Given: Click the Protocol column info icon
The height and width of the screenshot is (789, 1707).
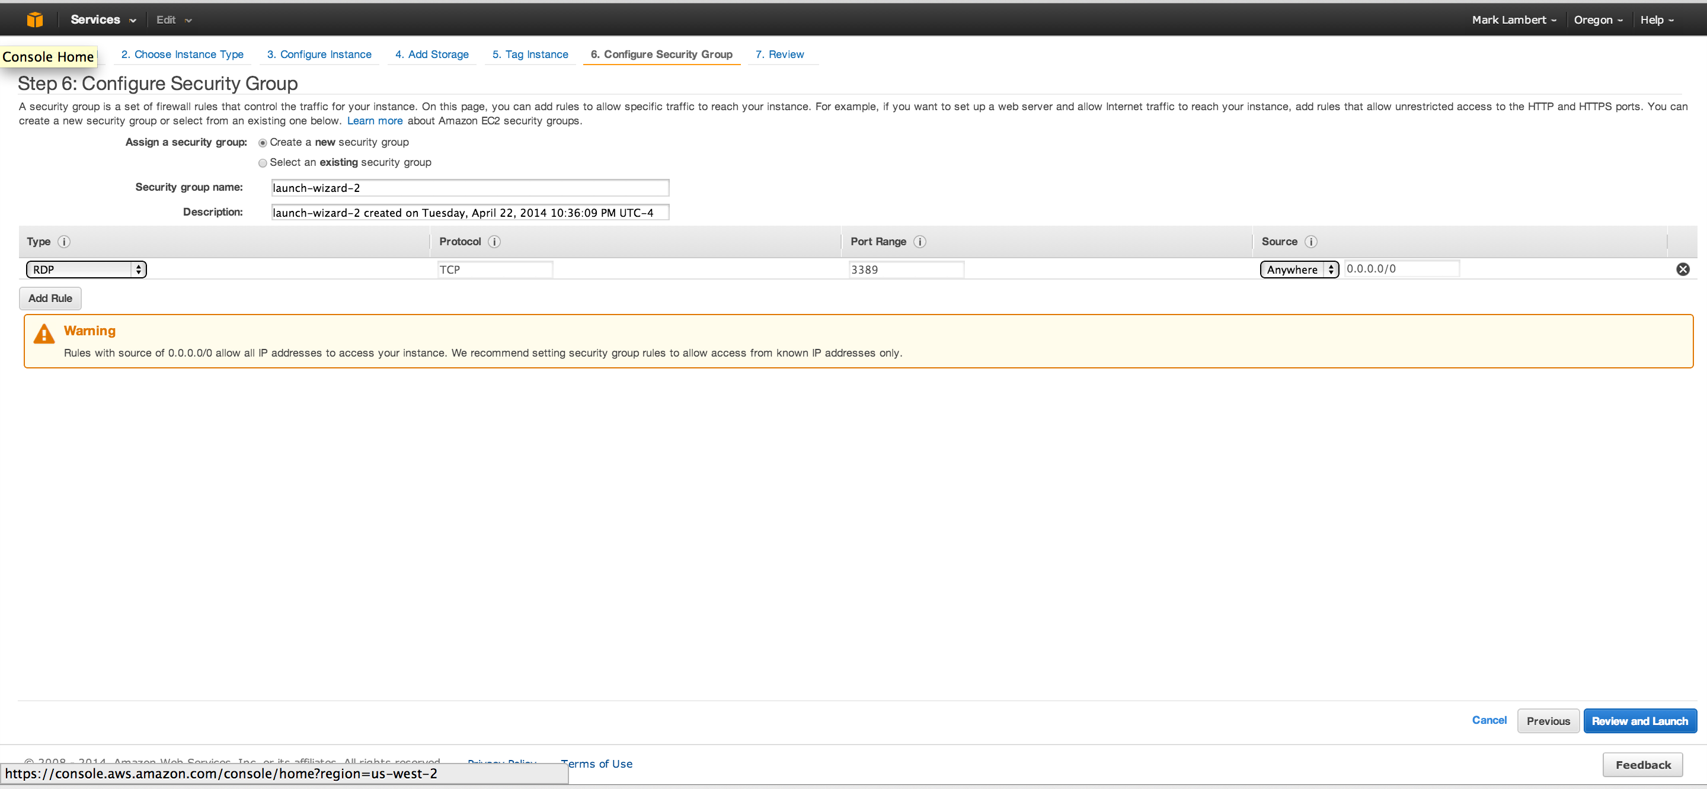Looking at the screenshot, I should point(494,242).
